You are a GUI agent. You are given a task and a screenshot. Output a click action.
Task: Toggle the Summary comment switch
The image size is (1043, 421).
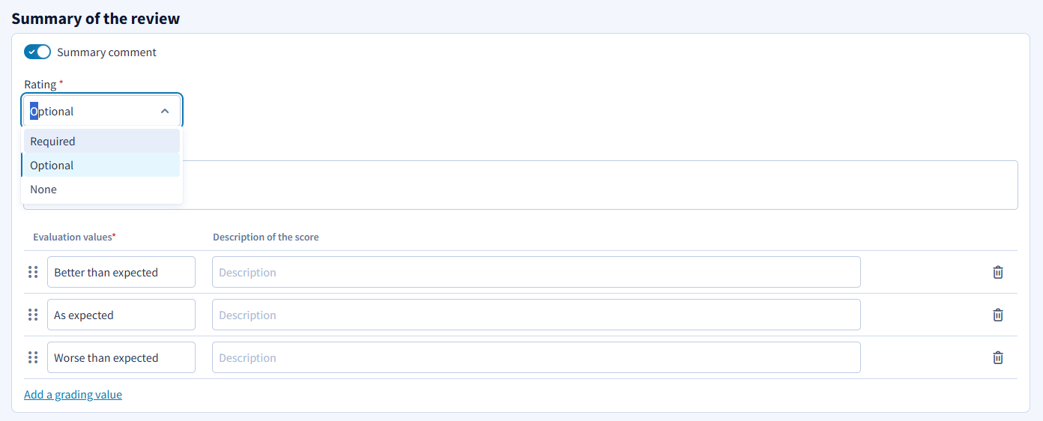click(x=37, y=52)
